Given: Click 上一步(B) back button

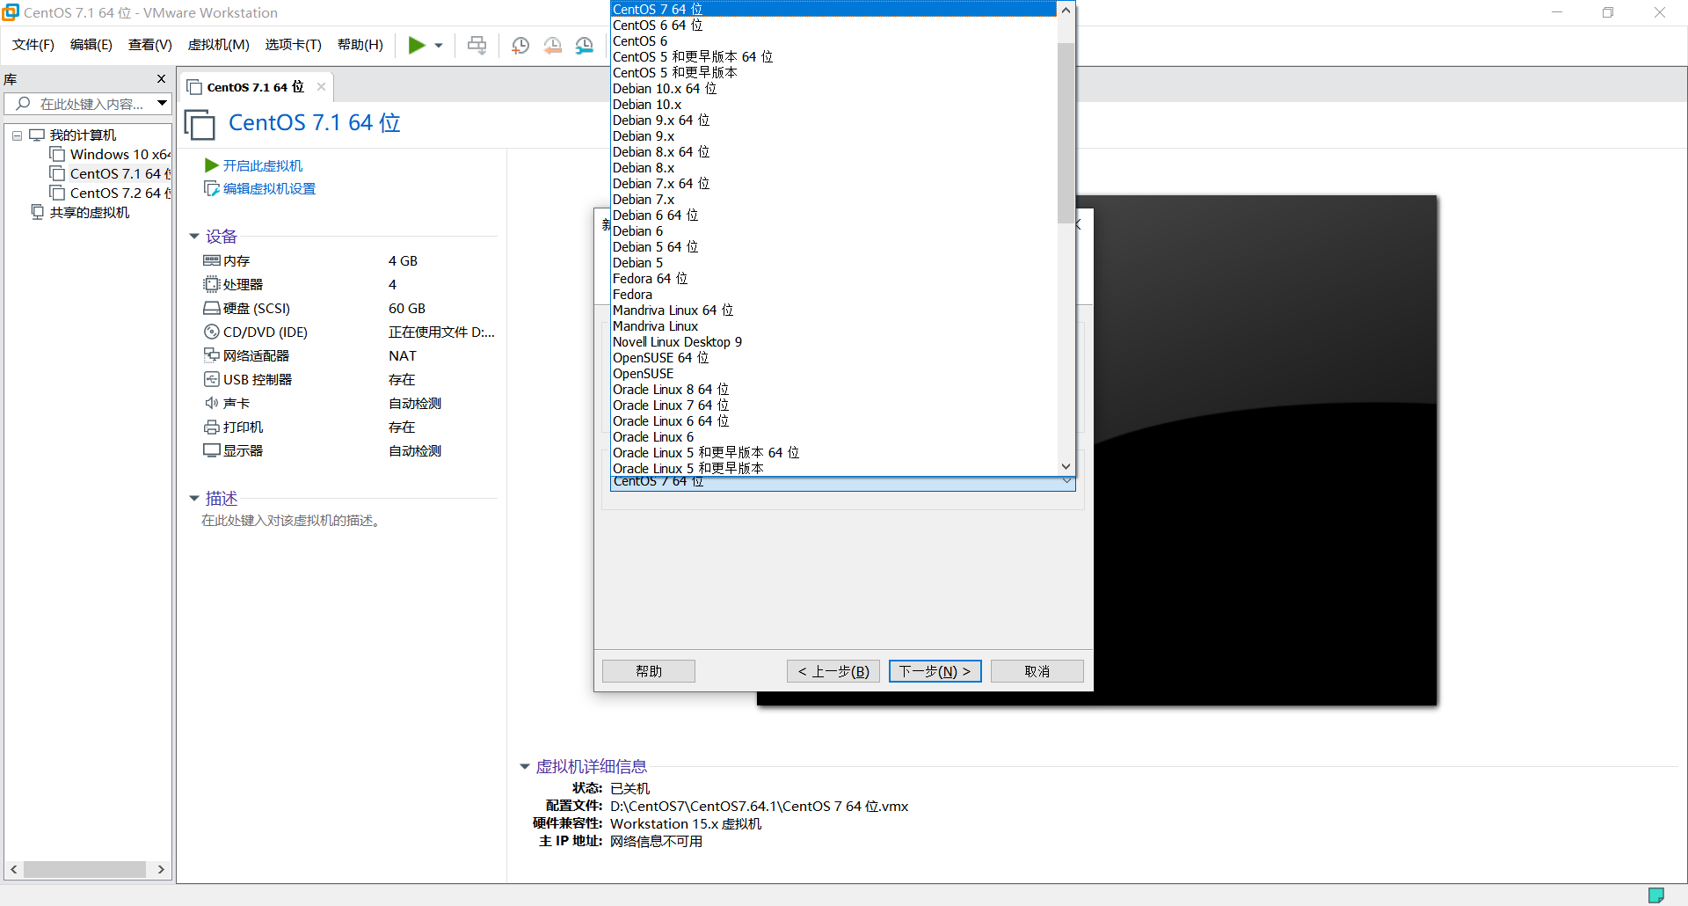Looking at the screenshot, I should tap(833, 671).
